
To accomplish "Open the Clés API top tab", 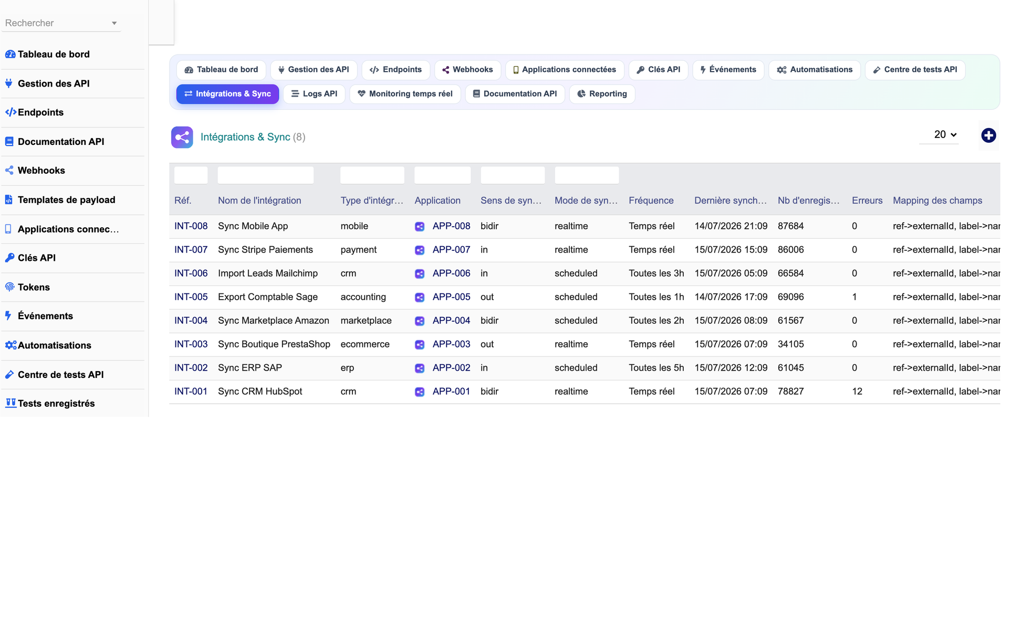I will coord(659,70).
